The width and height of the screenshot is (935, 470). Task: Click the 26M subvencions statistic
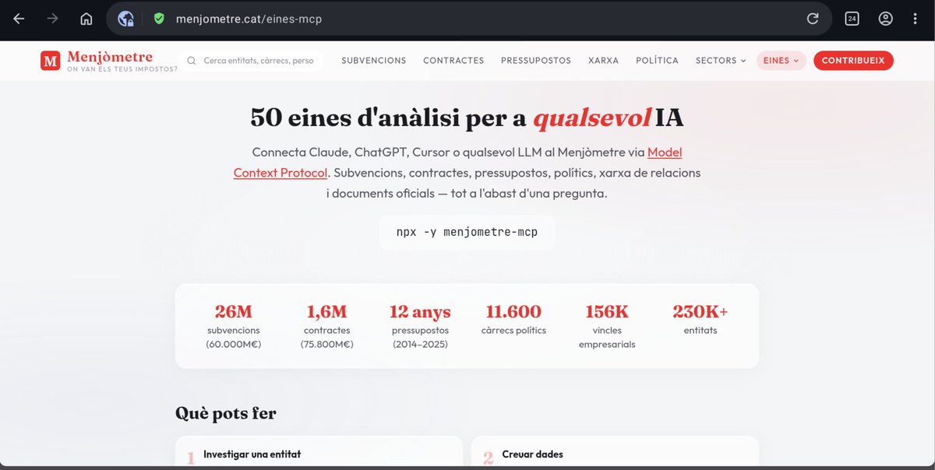tap(234, 325)
